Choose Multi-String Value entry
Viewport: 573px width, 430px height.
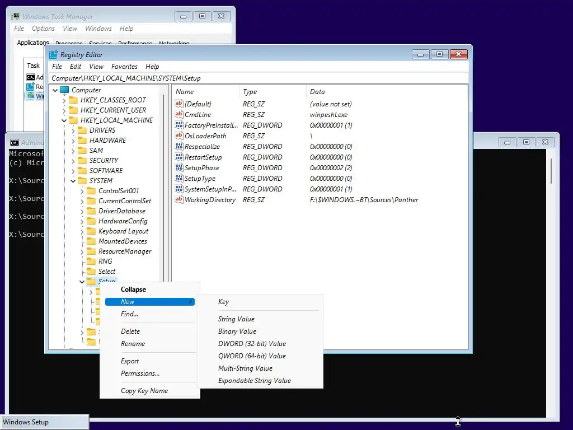coord(245,368)
